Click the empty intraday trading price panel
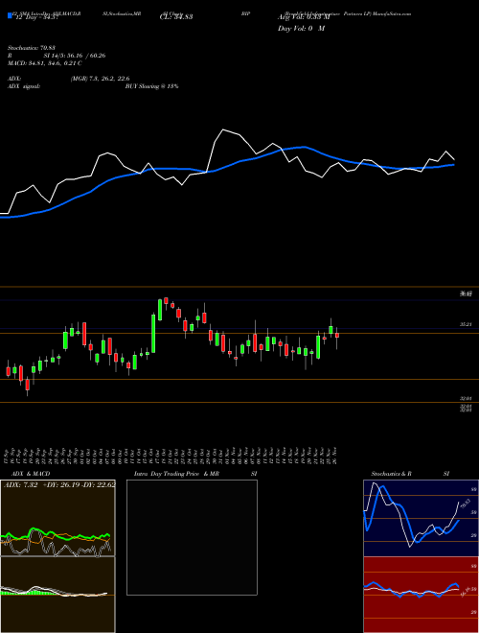479x633 pixels. [192, 537]
